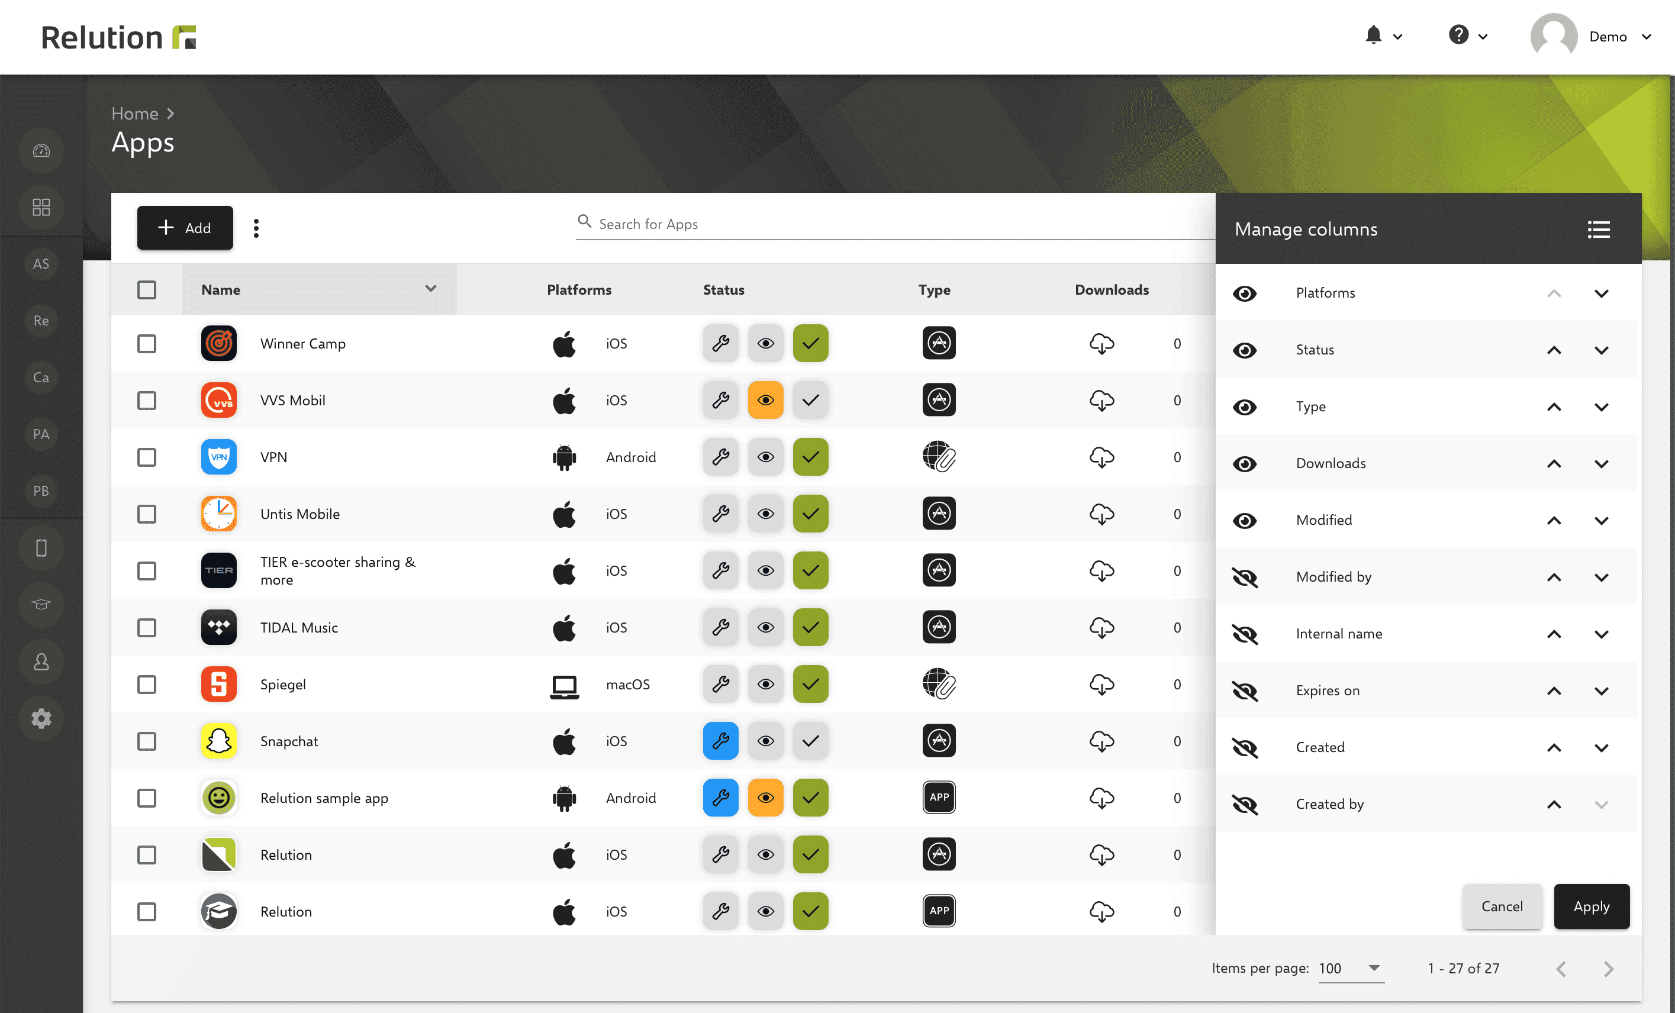Viewport: 1675px width, 1013px height.
Task: Move Type column down with arrow
Action: tap(1602, 407)
